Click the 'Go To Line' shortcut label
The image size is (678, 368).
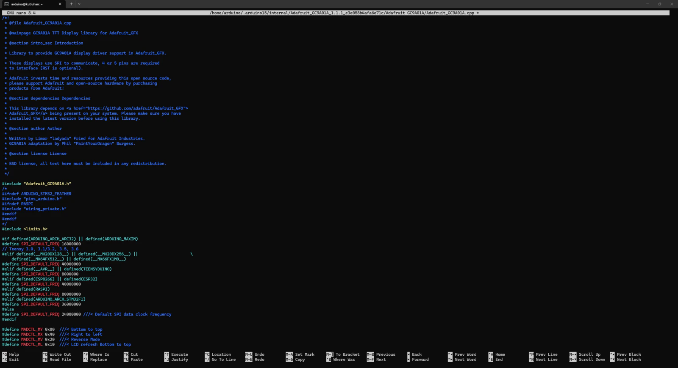pos(224,360)
